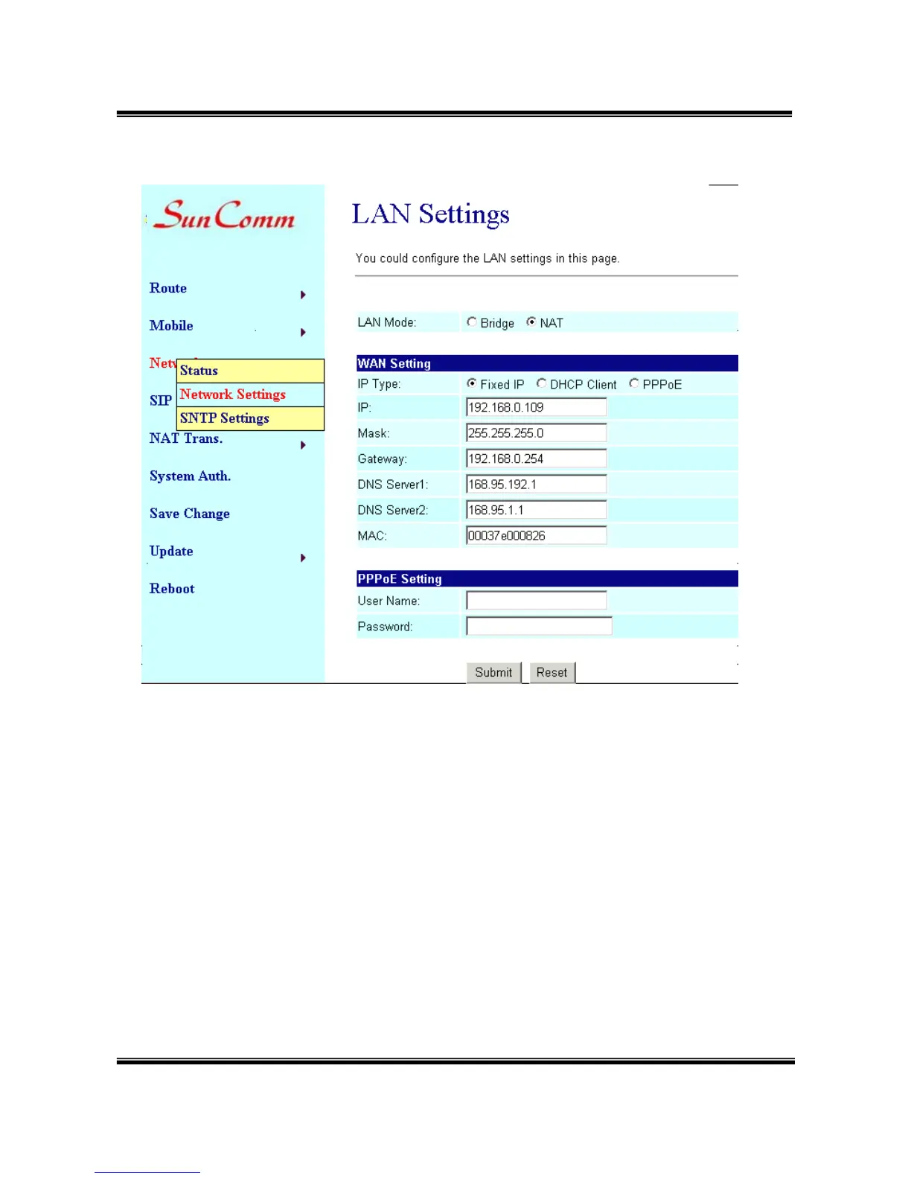Screen dimensions: 911x1179
Task: Expand the Update menu arrow
Action: pos(303,557)
